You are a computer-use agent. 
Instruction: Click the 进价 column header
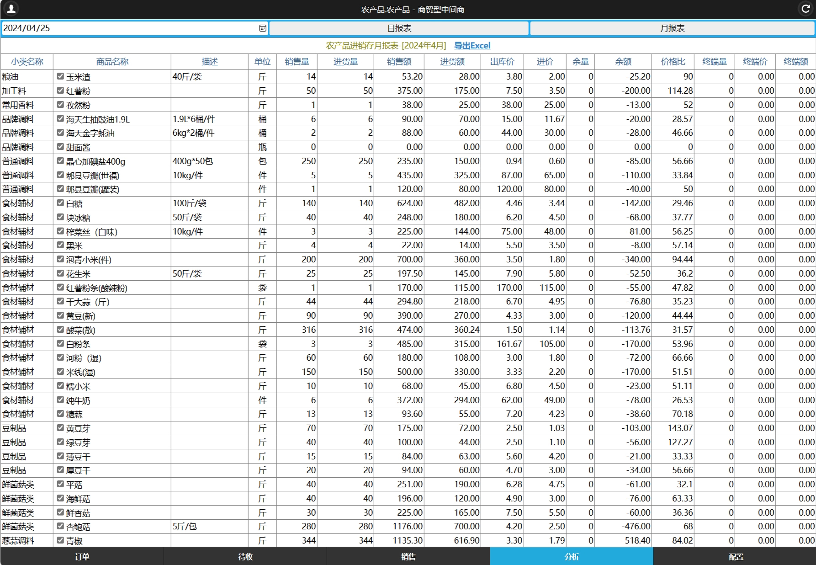click(545, 62)
